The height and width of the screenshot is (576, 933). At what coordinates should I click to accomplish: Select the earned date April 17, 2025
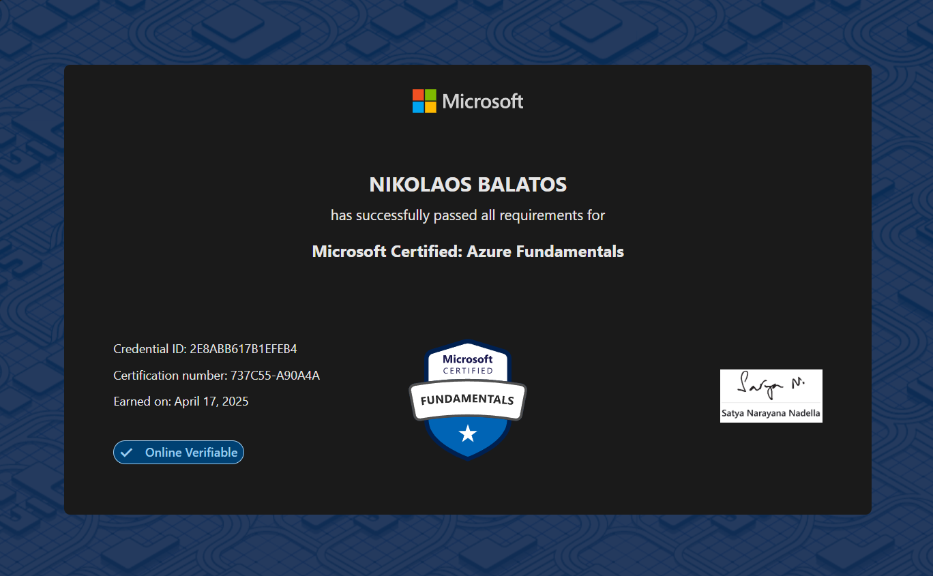click(x=181, y=401)
